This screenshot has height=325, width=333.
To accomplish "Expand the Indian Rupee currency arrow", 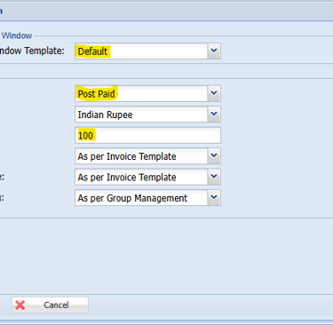I will click(214, 115).
